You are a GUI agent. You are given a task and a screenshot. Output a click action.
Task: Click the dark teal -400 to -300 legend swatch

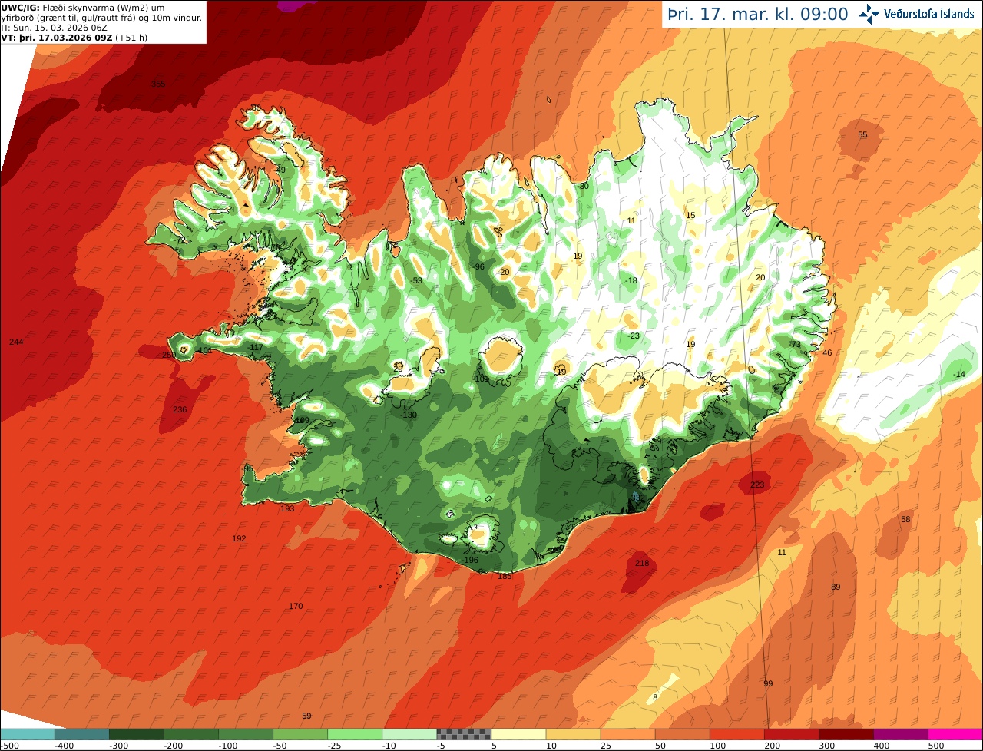point(81,734)
